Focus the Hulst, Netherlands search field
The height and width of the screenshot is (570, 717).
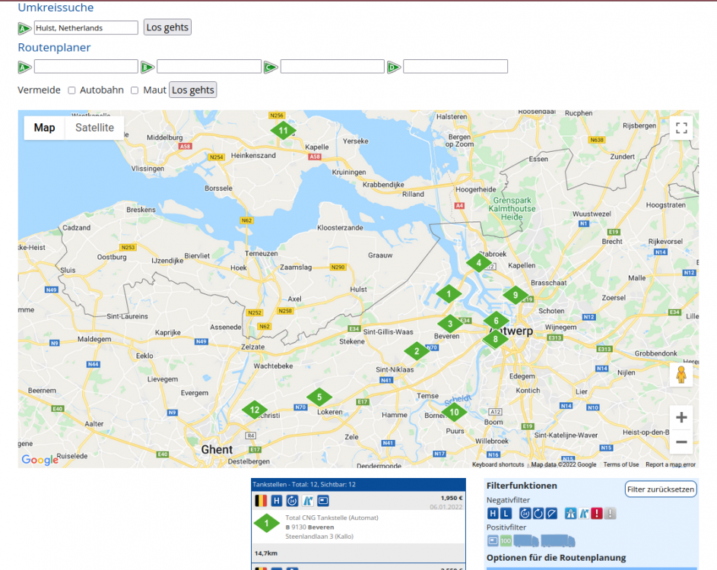pyautogui.click(x=86, y=28)
